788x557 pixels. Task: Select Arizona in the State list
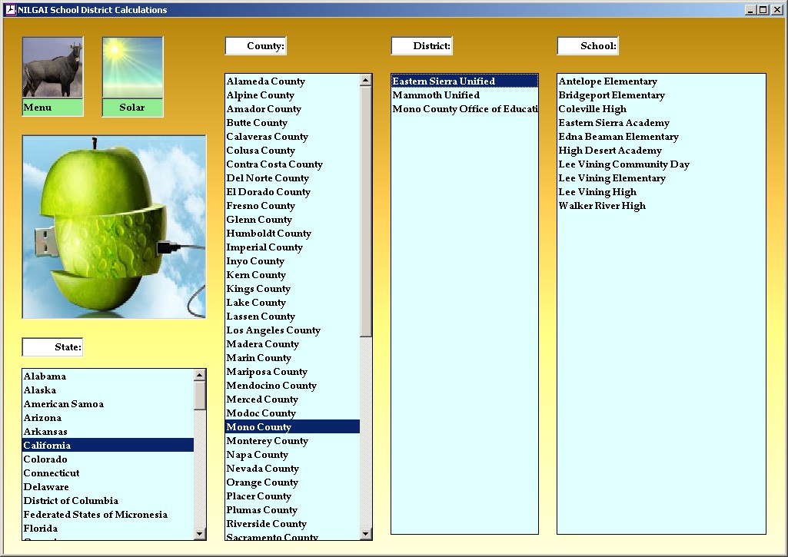(x=42, y=418)
